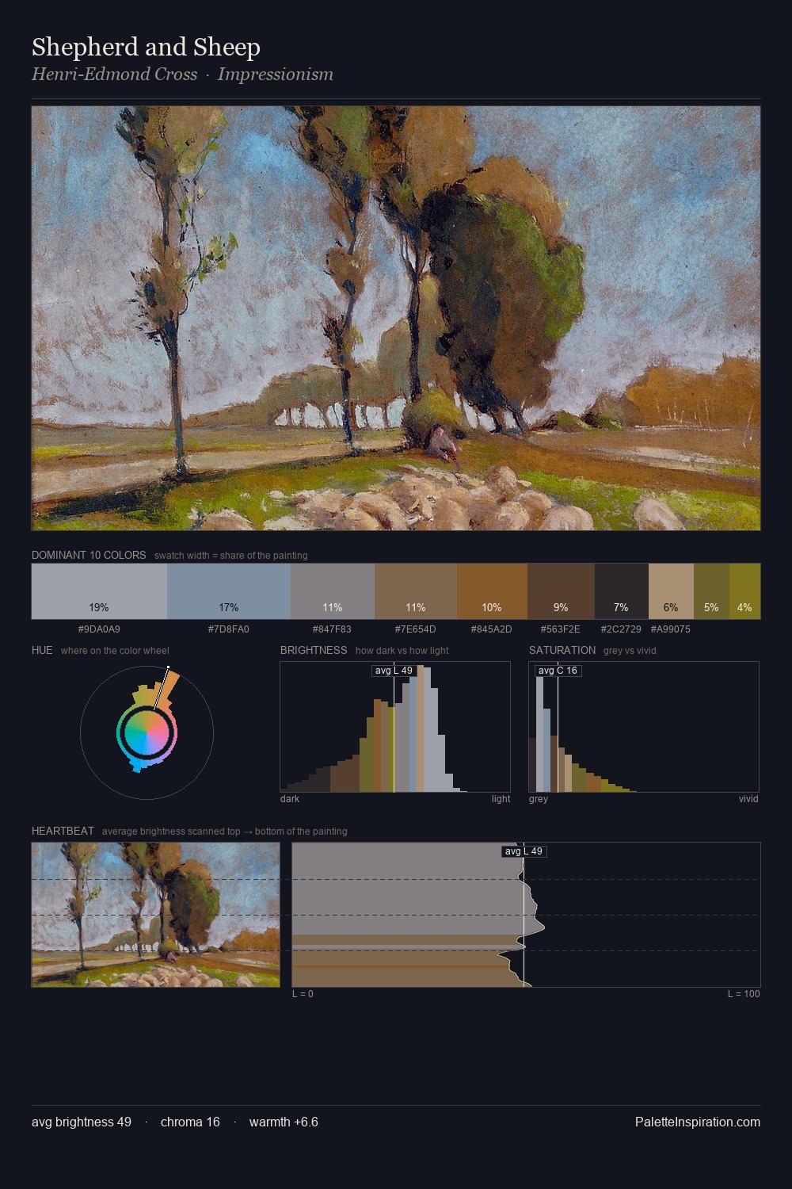Click chroma 16 in footer
The height and width of the screenshot is (1189, 792).
click(190, 1122)
